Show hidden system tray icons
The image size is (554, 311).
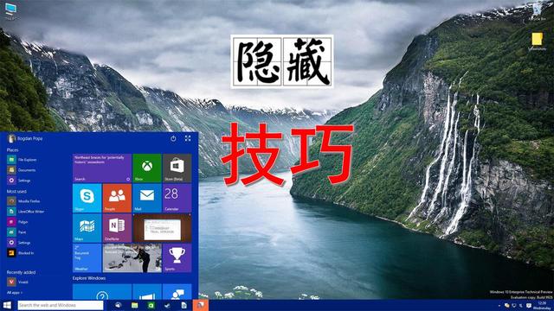(x=499, y=306)
